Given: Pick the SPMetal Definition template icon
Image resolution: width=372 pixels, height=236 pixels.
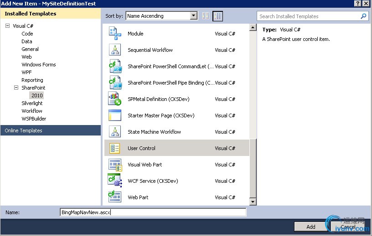Looking at the screenshot, I should pos(115,99).
